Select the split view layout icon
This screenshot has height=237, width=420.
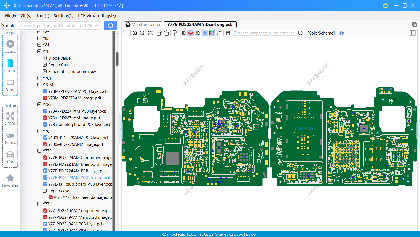pyautogui.click(x=126, y=33)
